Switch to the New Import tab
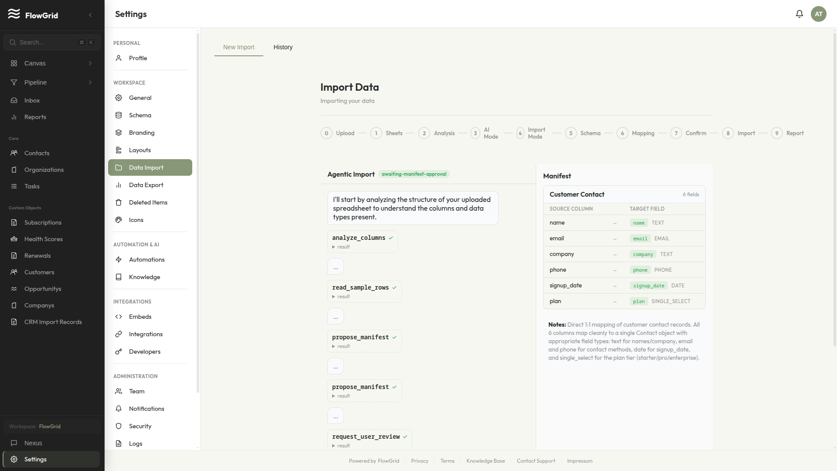 (239, 47)
